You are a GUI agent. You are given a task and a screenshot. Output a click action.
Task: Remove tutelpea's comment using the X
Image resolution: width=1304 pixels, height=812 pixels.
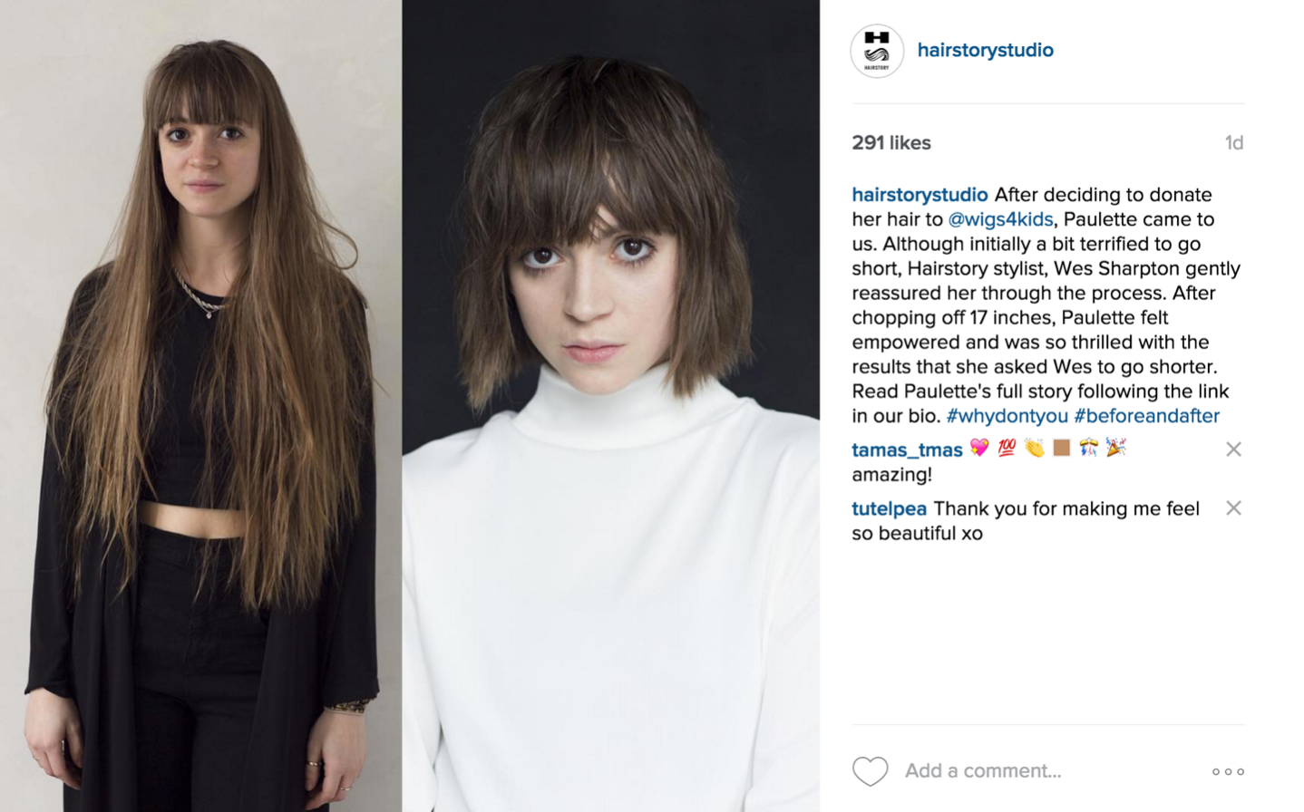(1233, 508)
